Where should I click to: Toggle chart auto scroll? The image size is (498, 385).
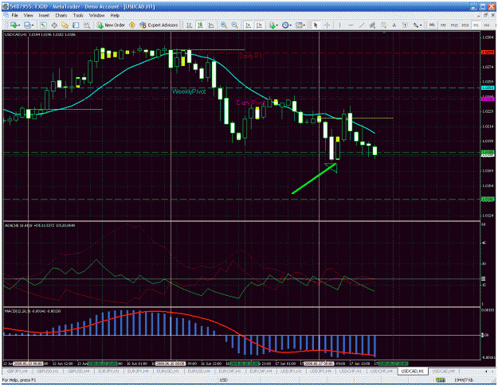249,25
